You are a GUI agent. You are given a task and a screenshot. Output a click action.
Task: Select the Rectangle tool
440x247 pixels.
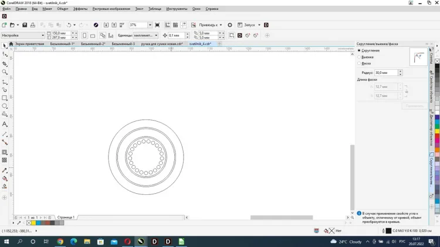(5, 98)
